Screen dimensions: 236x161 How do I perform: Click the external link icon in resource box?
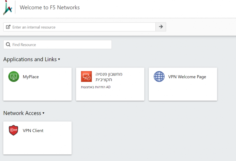8,27
